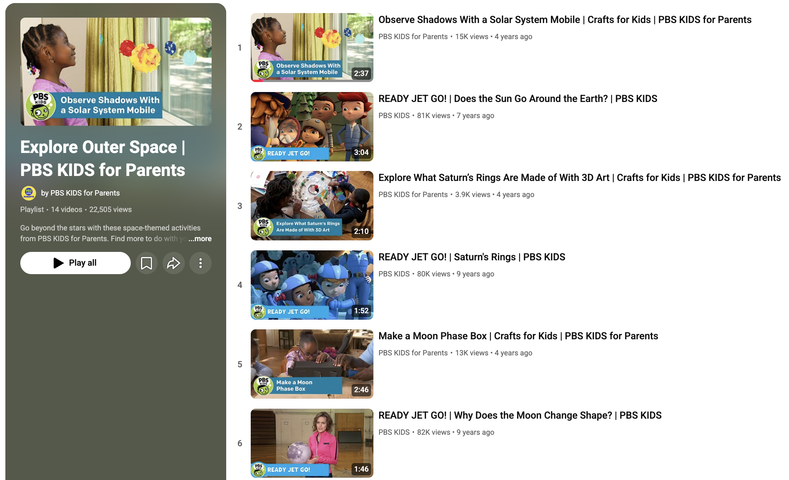Open the 1:52 Saturn's Rings thumbnail
789x480 pixels.
pyautogui.click(x=312, y=285)
